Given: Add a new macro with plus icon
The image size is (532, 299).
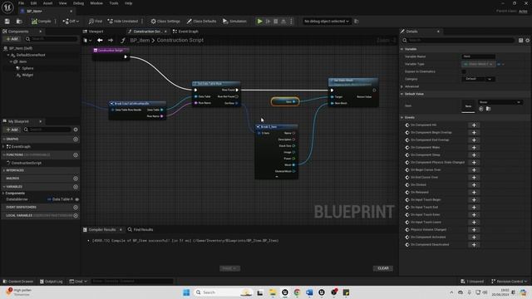Looking at the screenshot, I should (76, 179).
